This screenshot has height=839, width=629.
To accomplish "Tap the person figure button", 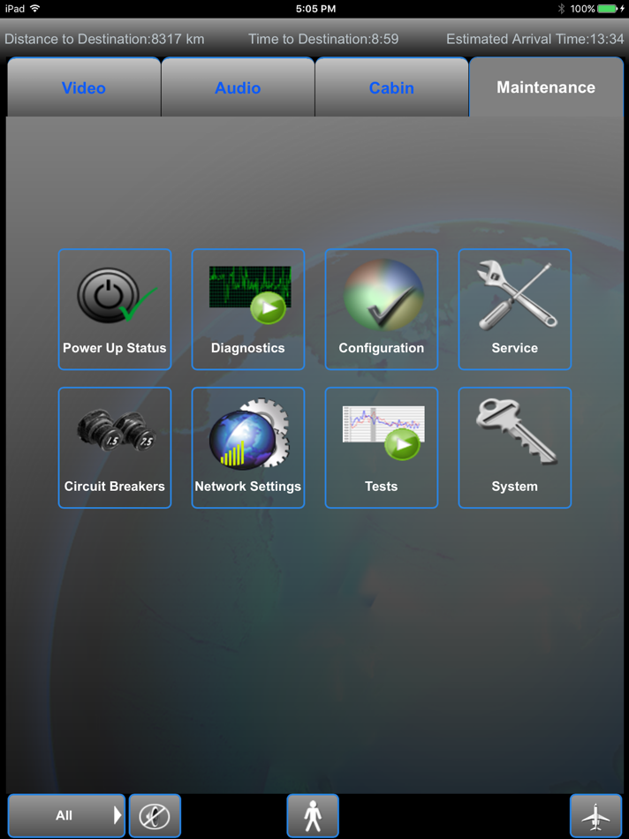I will click(313, 815).
